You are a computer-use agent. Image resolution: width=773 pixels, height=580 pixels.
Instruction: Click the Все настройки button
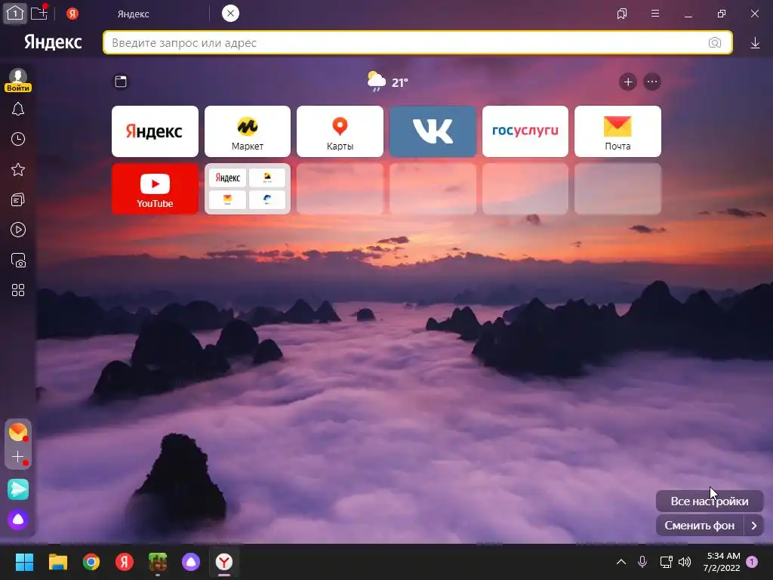710,501
